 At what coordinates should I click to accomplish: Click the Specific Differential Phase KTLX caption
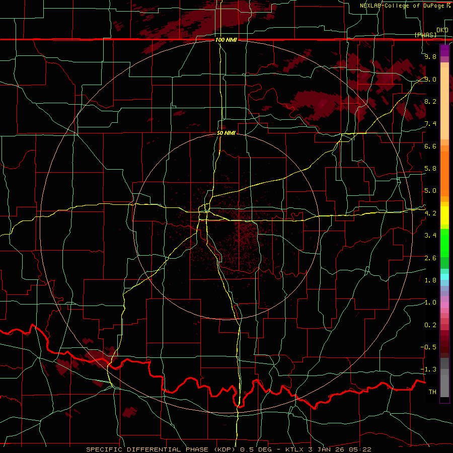click(x=229, y=449)
